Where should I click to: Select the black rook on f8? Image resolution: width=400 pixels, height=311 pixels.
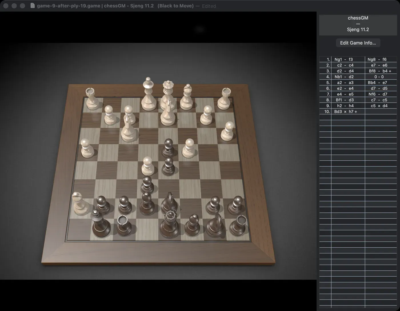pos(124,225)
